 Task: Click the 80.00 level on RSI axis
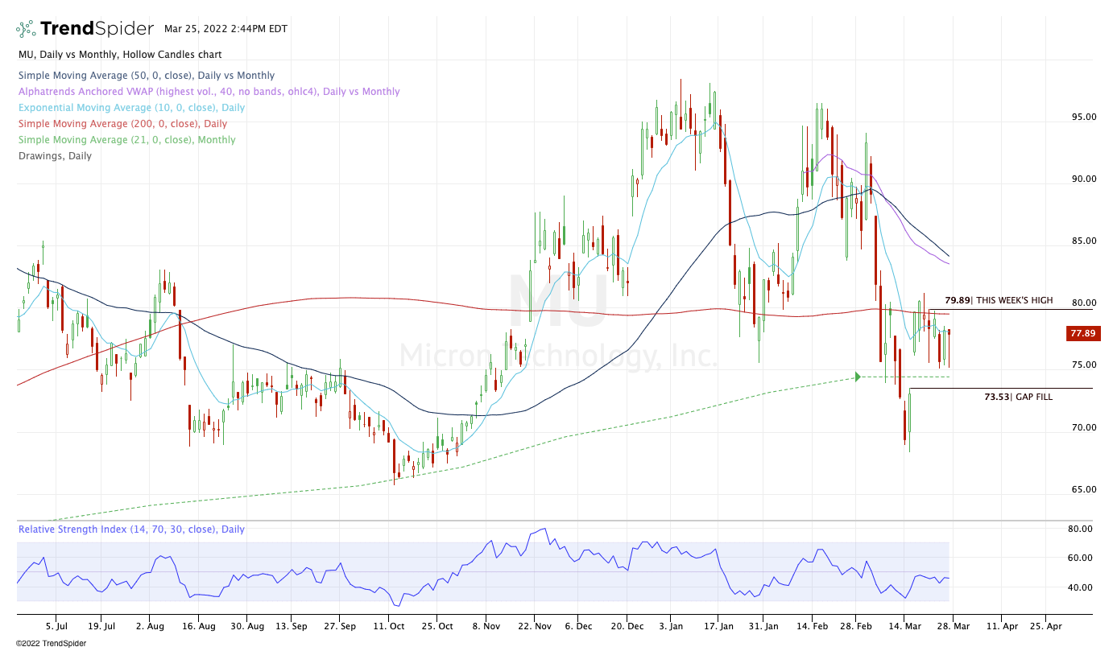pyautogui.click(x=1080, y=529)
